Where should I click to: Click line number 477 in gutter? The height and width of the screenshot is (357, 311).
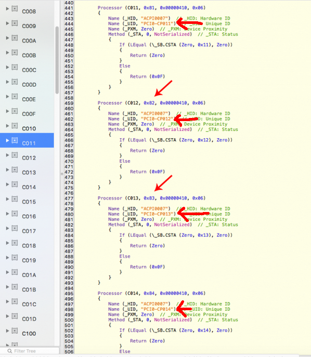(69, 199)
